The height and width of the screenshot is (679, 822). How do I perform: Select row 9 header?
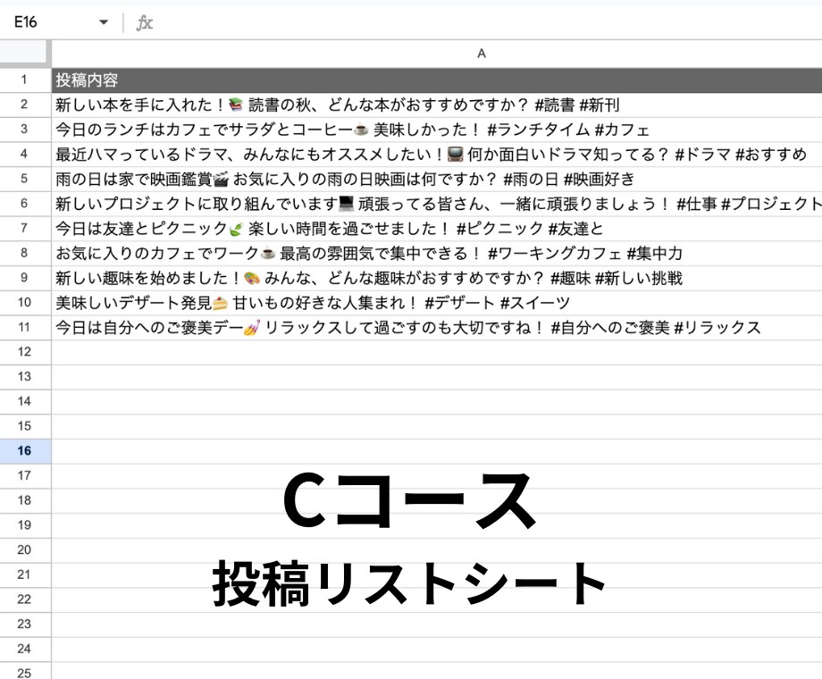tap(25, 278)
